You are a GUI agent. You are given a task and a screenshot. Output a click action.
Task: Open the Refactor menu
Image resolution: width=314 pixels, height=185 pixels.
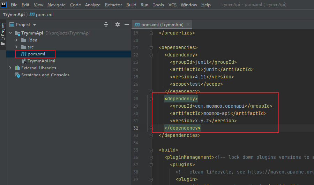coord(113,5)
